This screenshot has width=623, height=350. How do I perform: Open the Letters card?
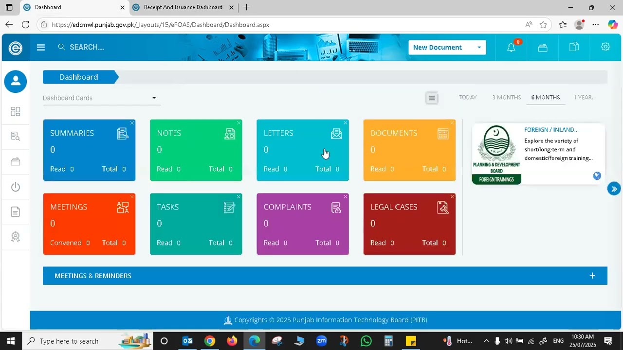click(x=303, y=150)
